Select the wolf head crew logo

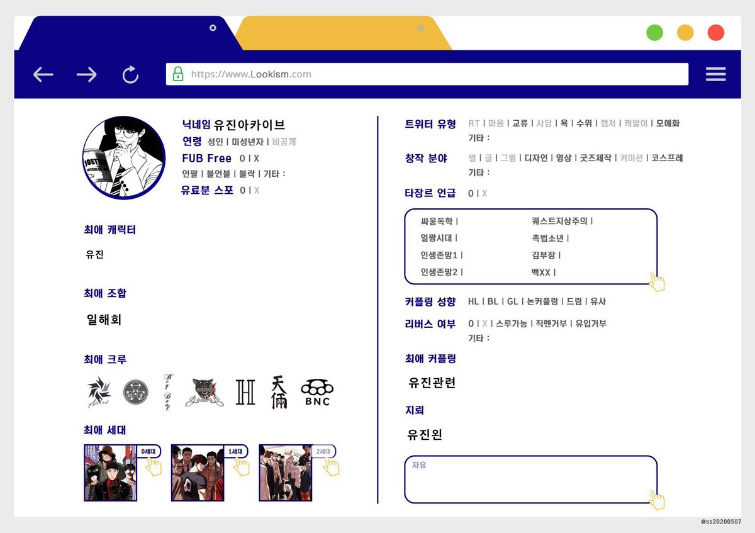[204, 392]
